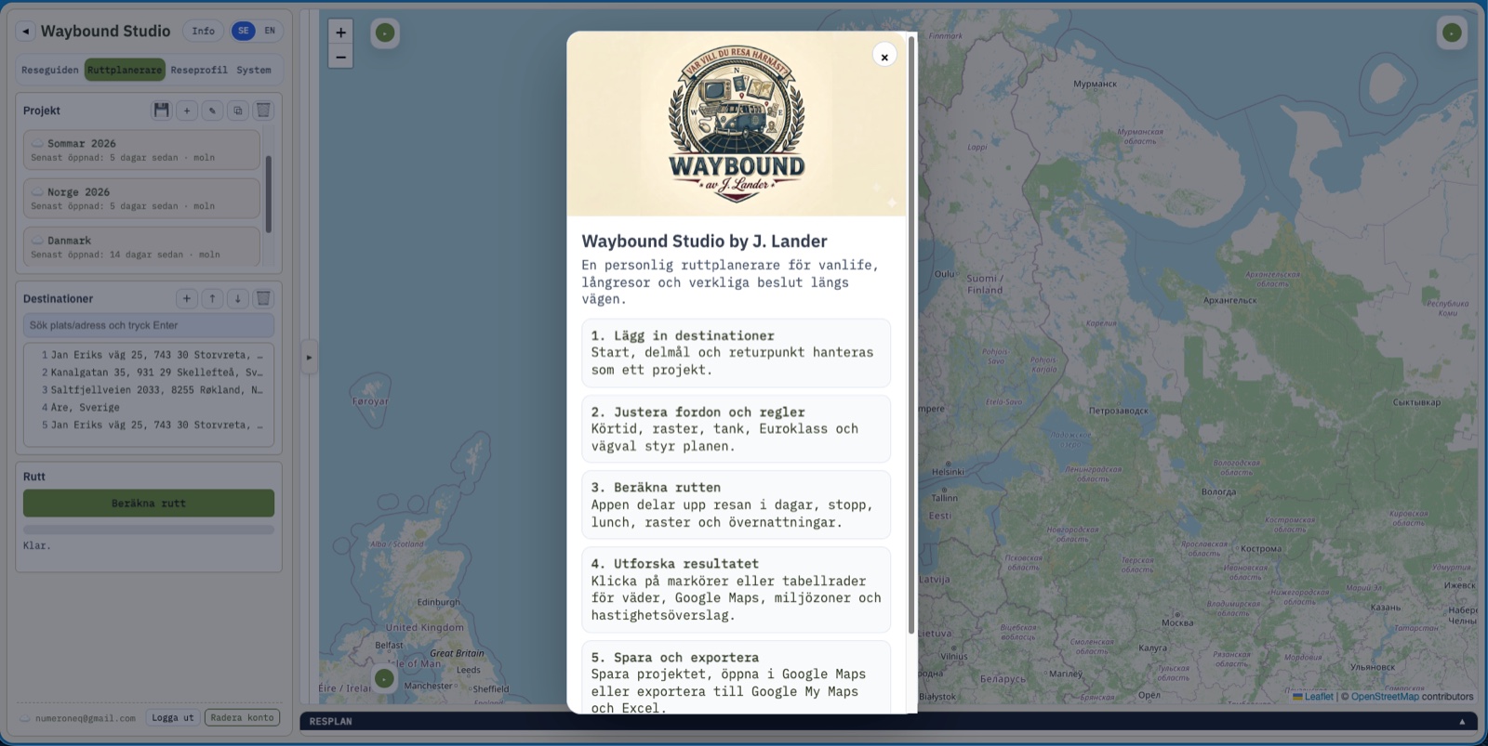Screen dimensions: 1488x746
Task: Click the Beräkna rutt button
Action: [149, 504]
